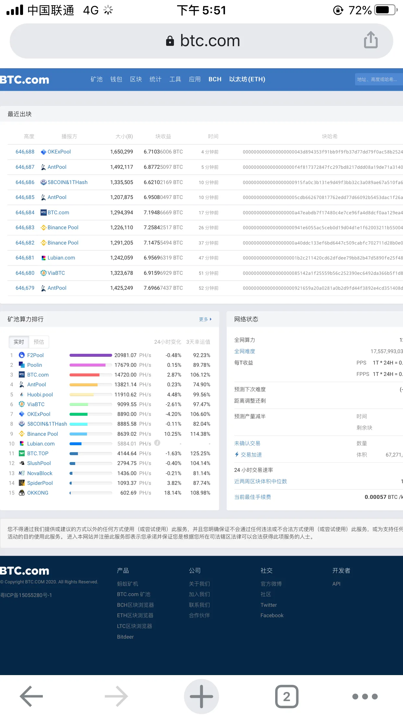Open 未确认交易 link
This screenshot has width=403, height=718.
[x=247, y=443]
